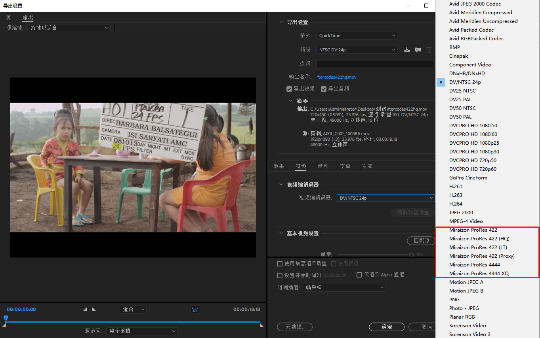Image resolution: width=540 pixels, height=338 pixels.
Task: Enable 使用最高渲染质量 checkbox
Action: coord(280,264)
